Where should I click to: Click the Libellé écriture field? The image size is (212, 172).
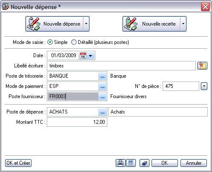(121, 66)
